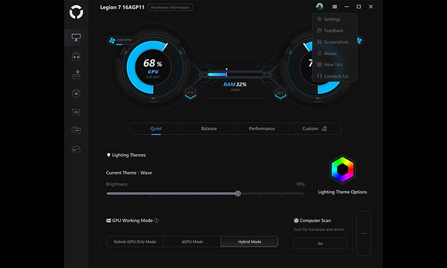Open the monitor dashboard sidebar icon
The image size is (447, 268).
click(x=76, y=38)
